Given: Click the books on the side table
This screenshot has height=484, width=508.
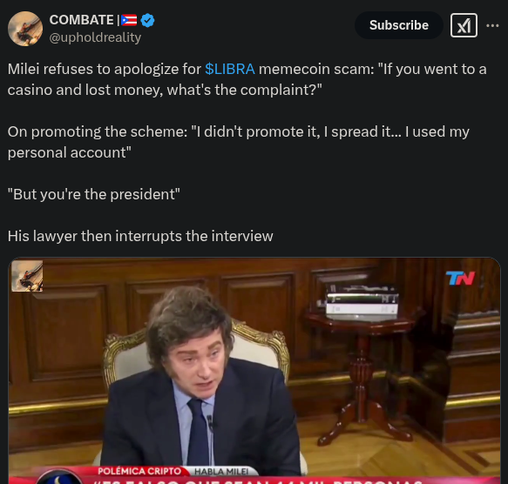Looking at the screenshot, I should (x=362, y=299).
